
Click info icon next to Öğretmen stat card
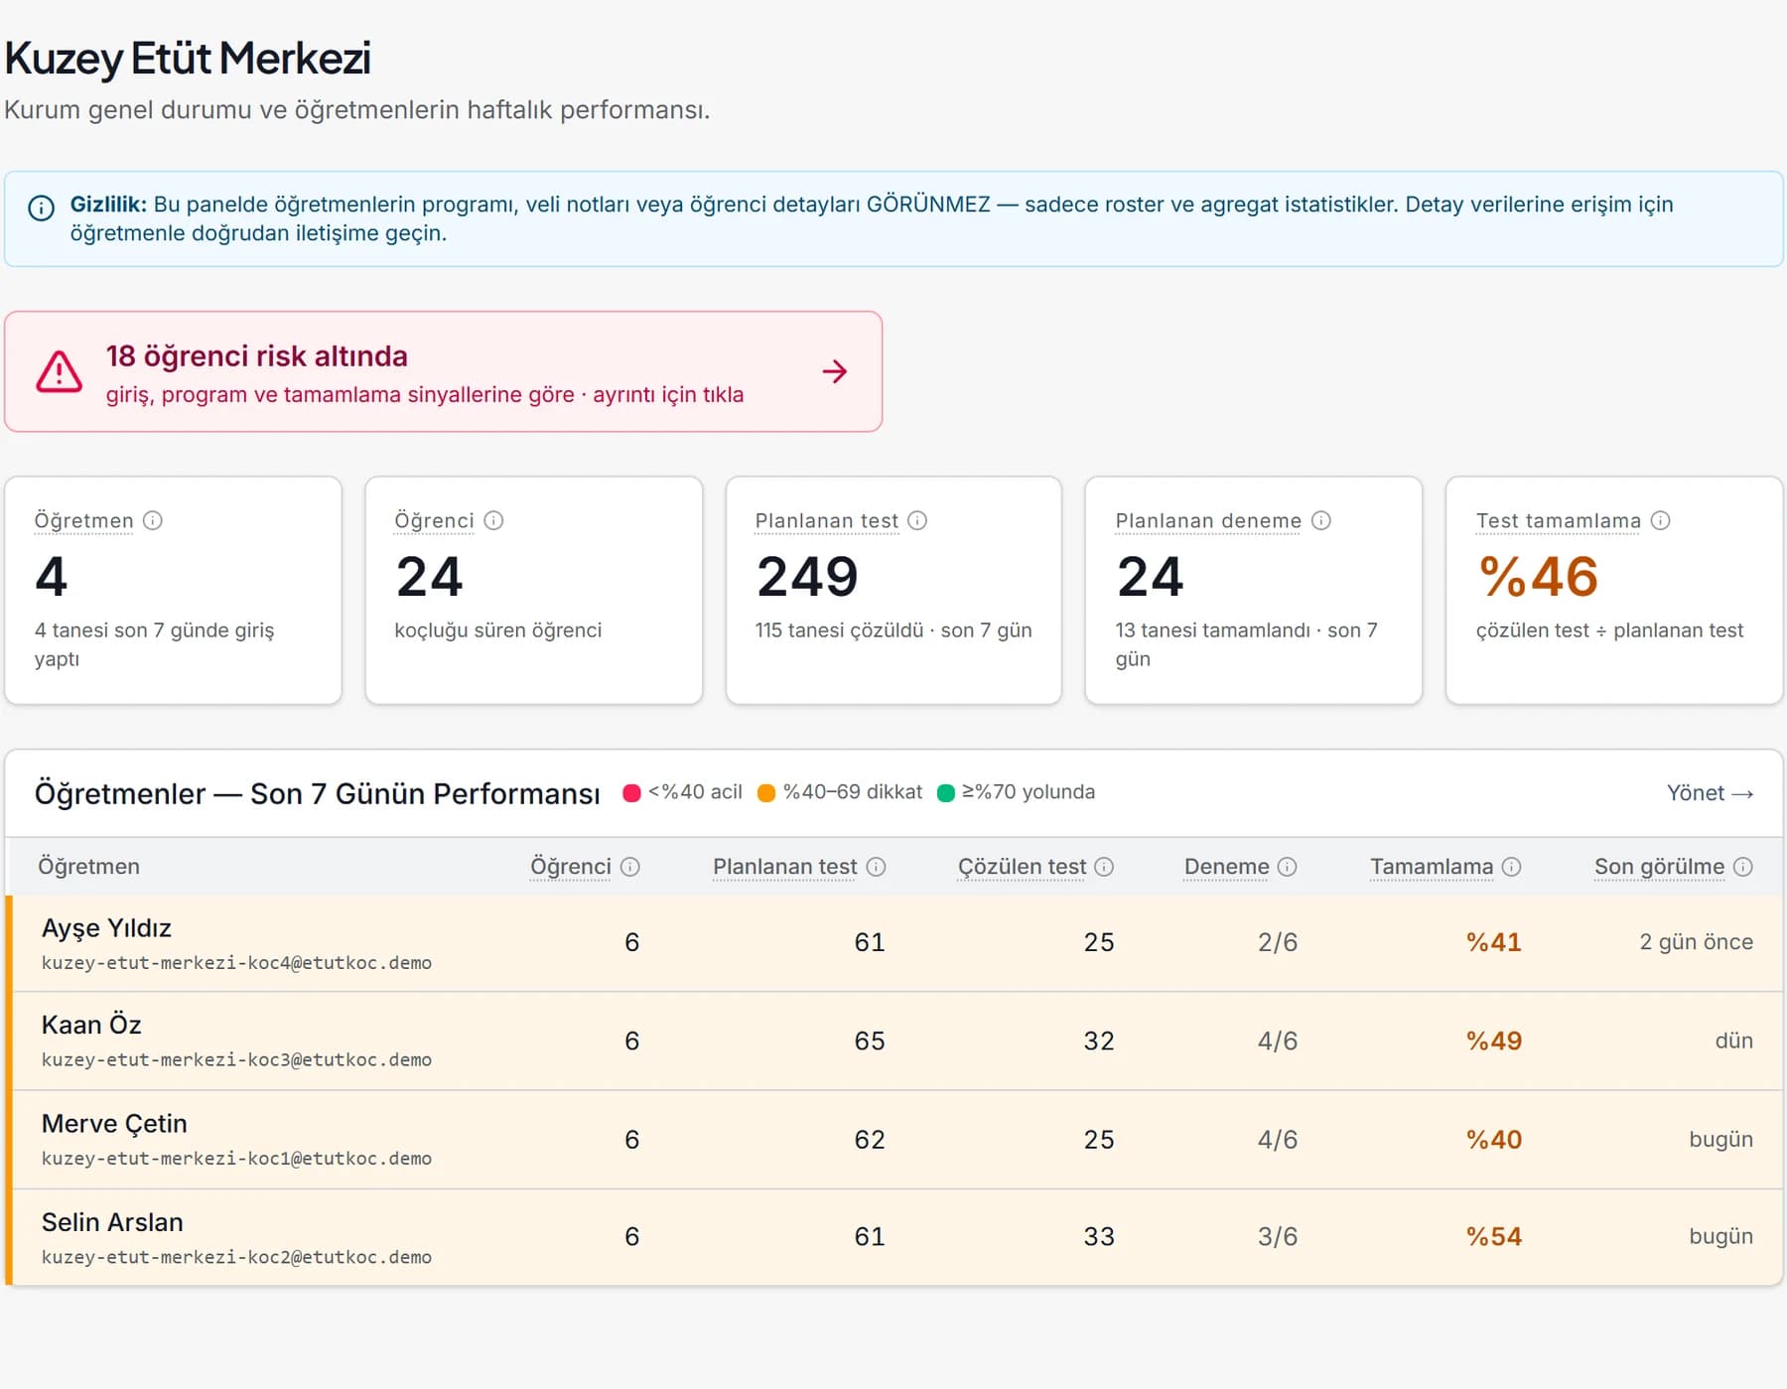[153, 520]
